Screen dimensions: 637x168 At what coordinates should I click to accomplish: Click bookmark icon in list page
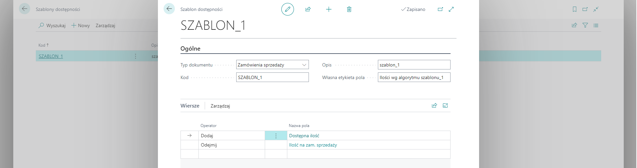click(575, 9)
